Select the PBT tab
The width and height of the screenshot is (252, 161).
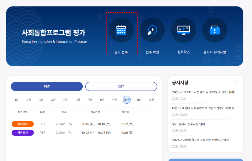(x=47, y=86)
